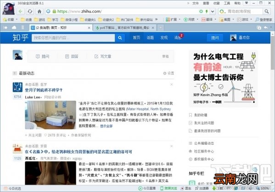Image resolution: width=275 pixels, height=192 pixels.
Task: Open 消息 notifications with badge 2
Action: (x=179, y=37)
